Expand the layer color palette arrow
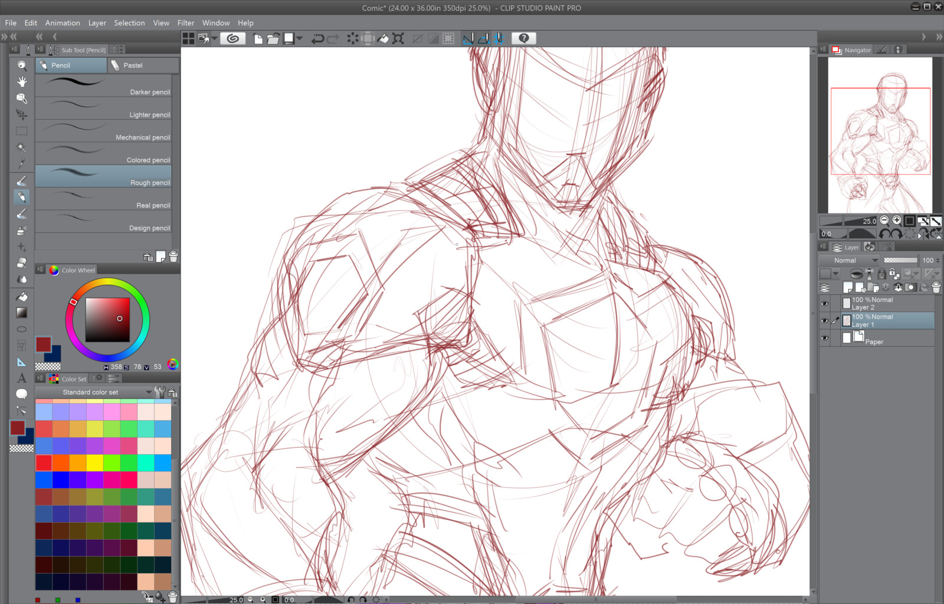 coord(835,274)
